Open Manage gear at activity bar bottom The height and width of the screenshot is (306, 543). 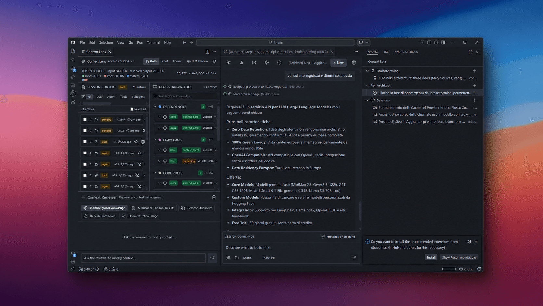pyautogui.click(x=73, y=262)
